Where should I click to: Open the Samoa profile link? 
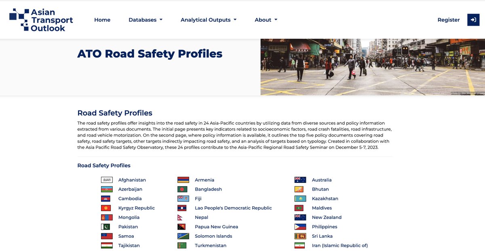coord(126,236)
